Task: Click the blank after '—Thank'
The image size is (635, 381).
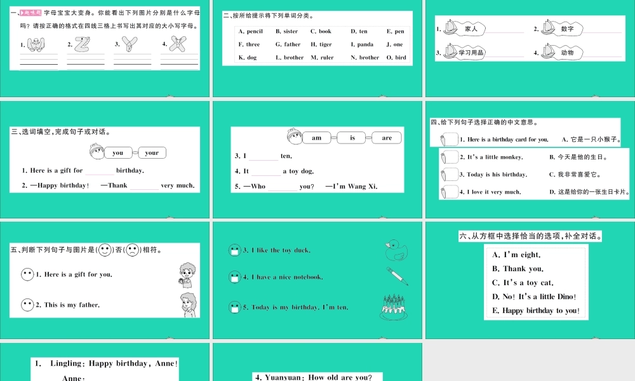Action: coord(144,186)
